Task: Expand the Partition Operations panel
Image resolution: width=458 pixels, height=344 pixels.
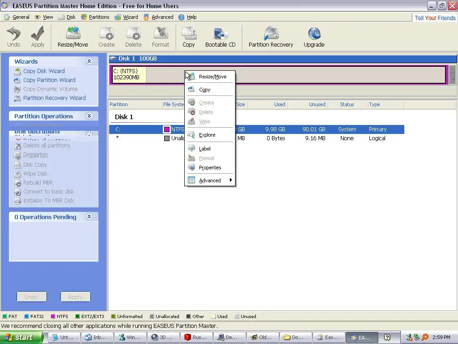Action: (89, 116)
